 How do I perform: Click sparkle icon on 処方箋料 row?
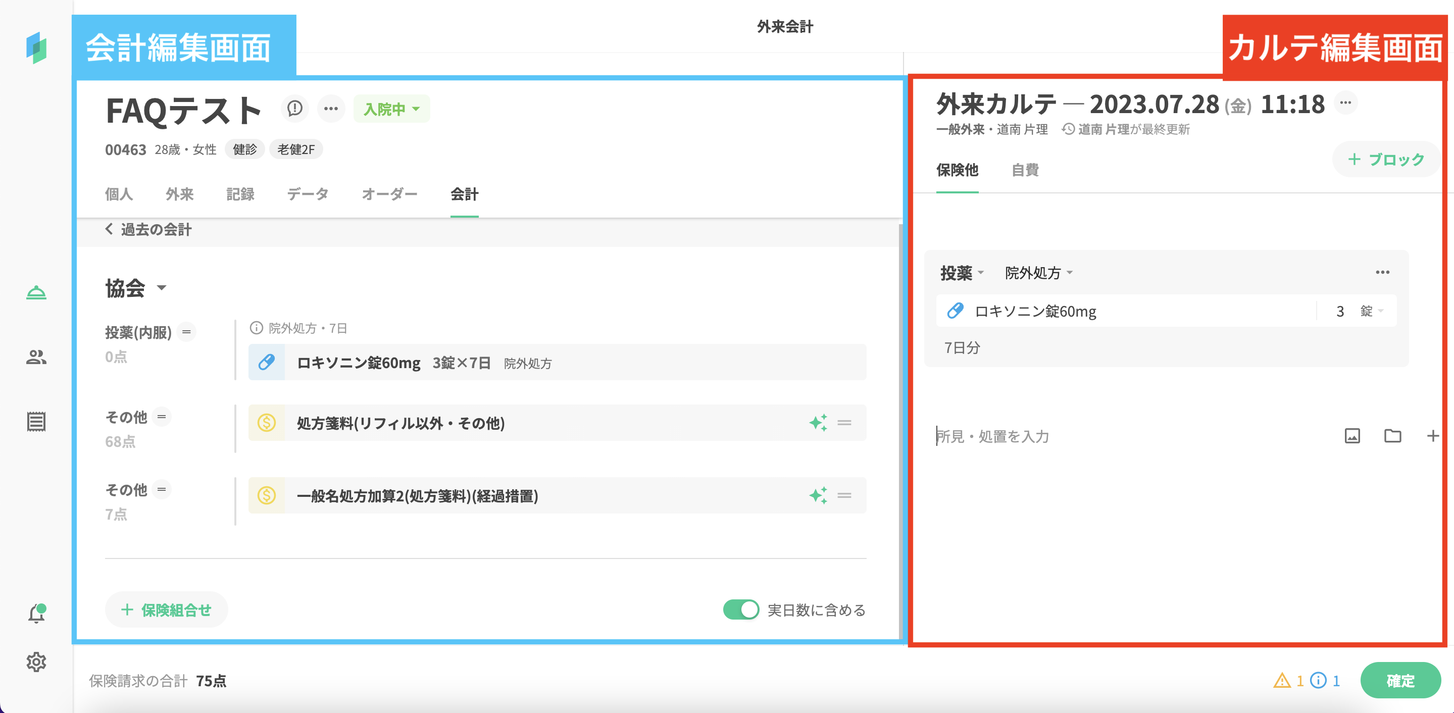[x=818, y=423]
